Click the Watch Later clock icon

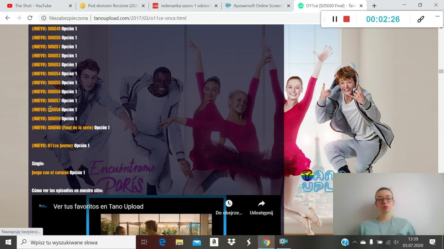point(229,203)
